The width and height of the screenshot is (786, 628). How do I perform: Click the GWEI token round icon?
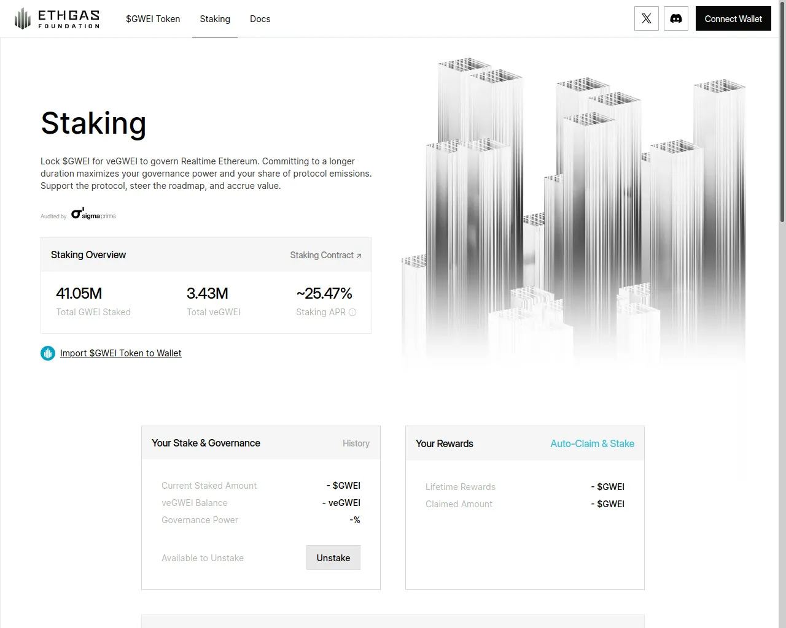48,353
